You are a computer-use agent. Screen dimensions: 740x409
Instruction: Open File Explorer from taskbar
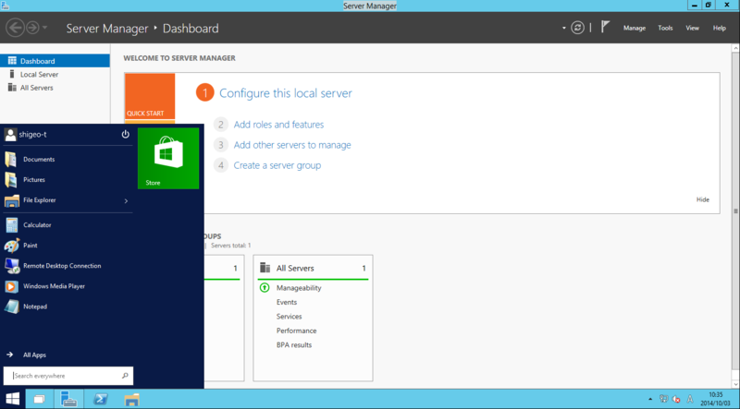(x=131, y=400)
